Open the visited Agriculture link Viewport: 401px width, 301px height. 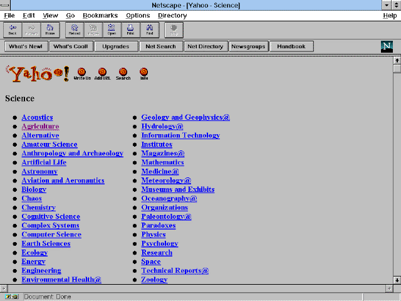click(x=40, y=127)
